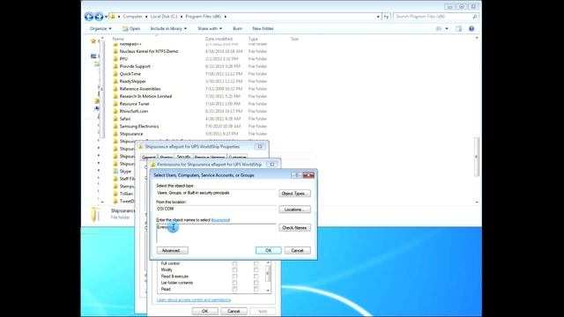Click the Research In Motion Limited folder icon
Viewport: 564px width, 317px height.
pos(115,96)
